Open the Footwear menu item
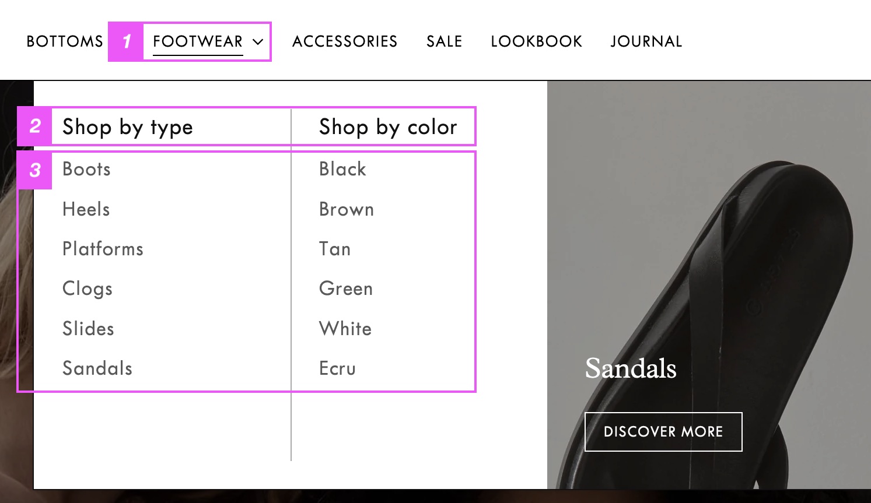 (x=198, y=41)
